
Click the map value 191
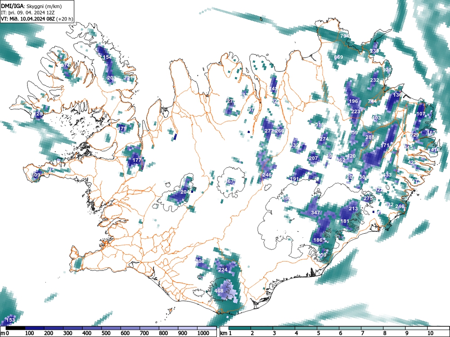(x=295, y=179)
